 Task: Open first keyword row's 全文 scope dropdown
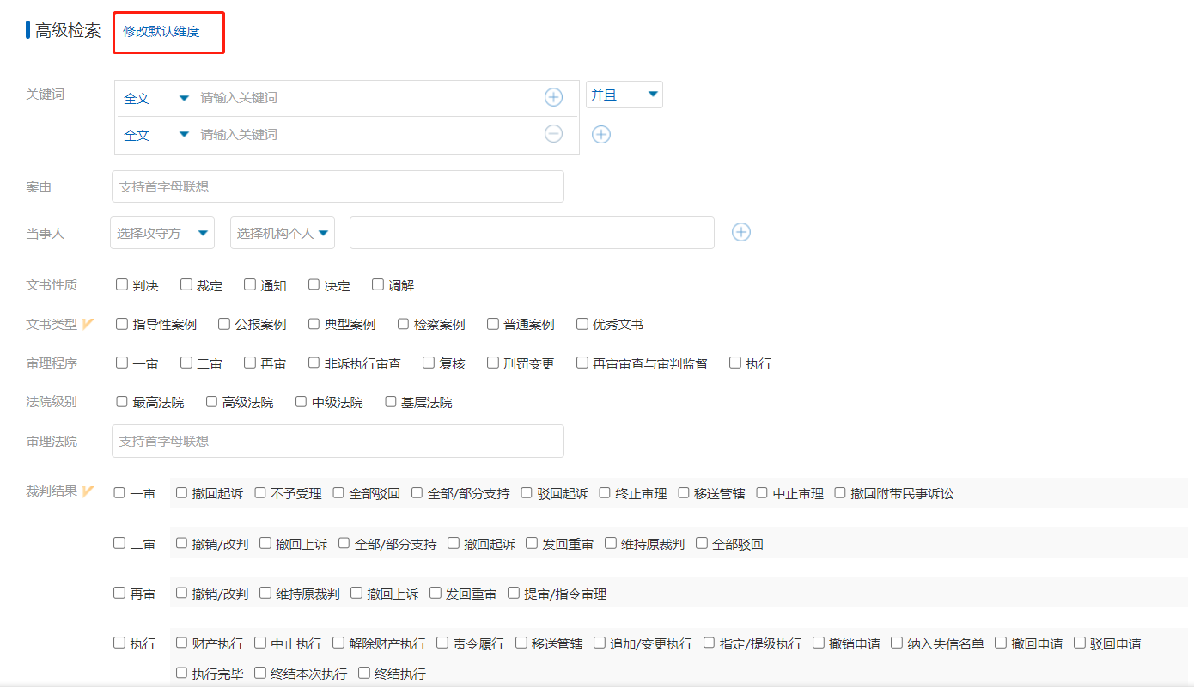[156, 98]
